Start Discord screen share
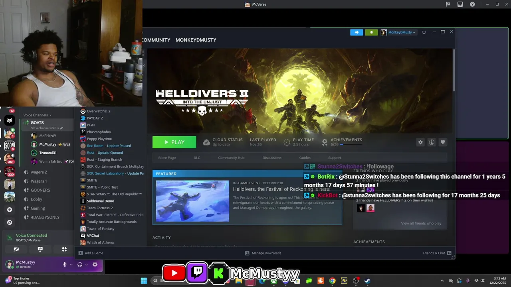 (x=40, y=249)
